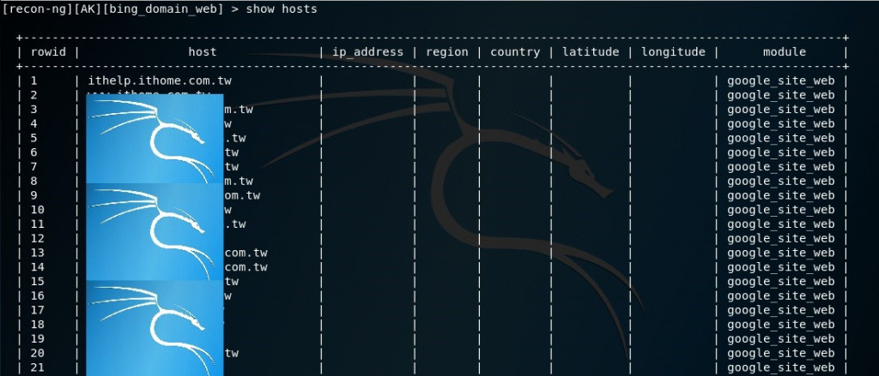Click 'google_site_web' in row 4
The image size is (879, 376).
781,123
